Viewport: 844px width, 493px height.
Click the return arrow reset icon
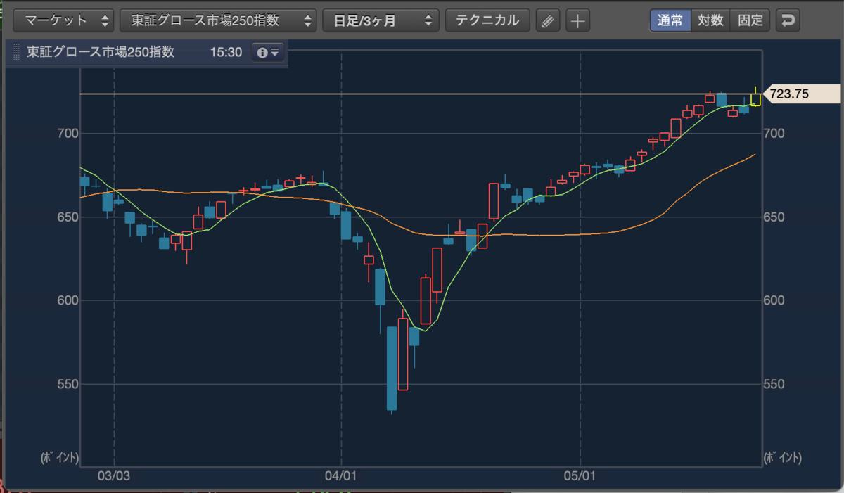788,20
